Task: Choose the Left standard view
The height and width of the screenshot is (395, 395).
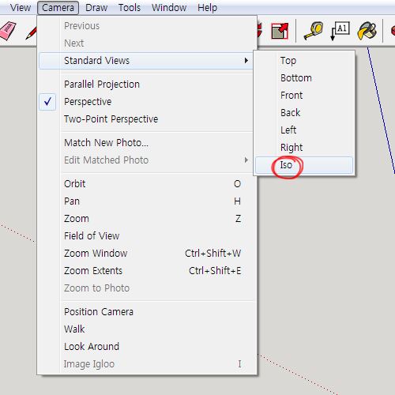Action: pyautogui.click(x=304, y=130)
